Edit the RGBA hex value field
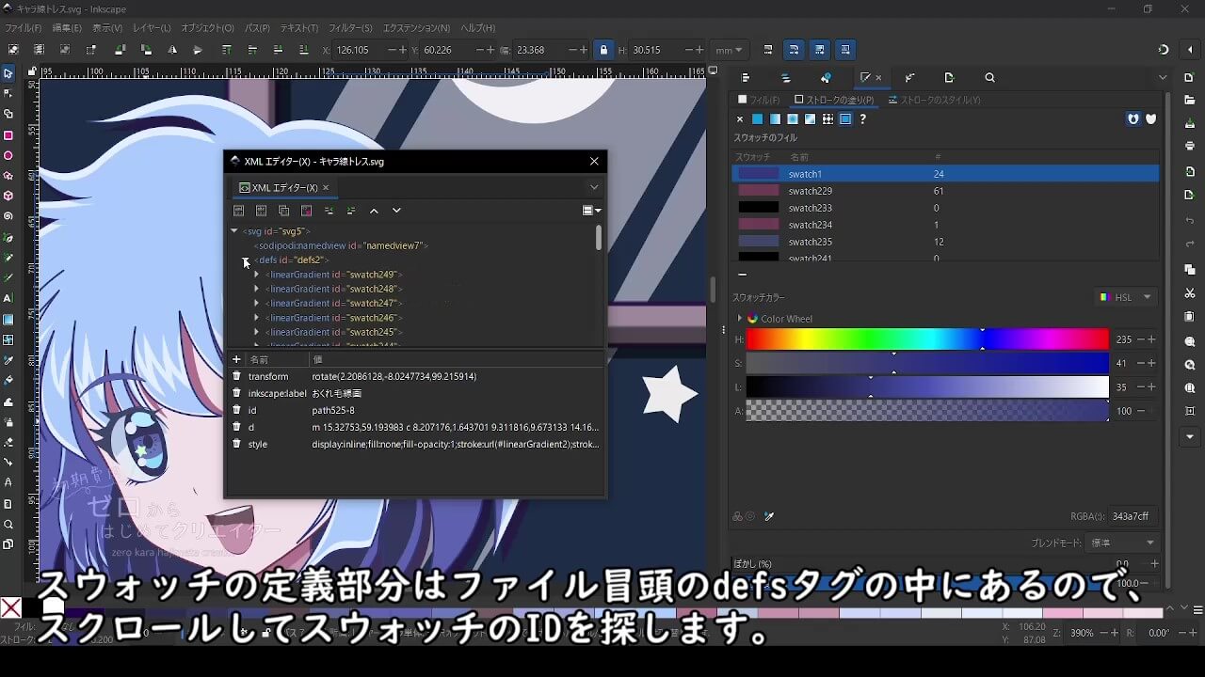The height and width of the screenshot is (677, 1205). [x=1133, y=516]
